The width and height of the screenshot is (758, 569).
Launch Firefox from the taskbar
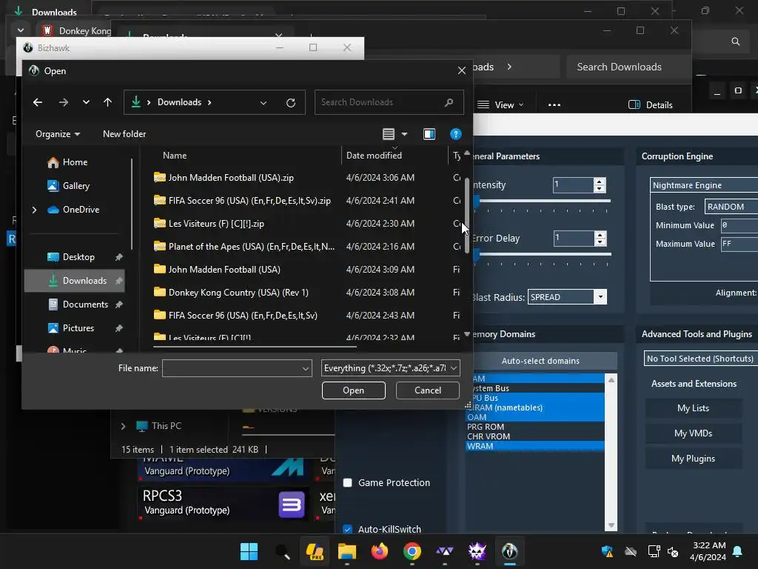pyautogui.click(x=380, y=551)
